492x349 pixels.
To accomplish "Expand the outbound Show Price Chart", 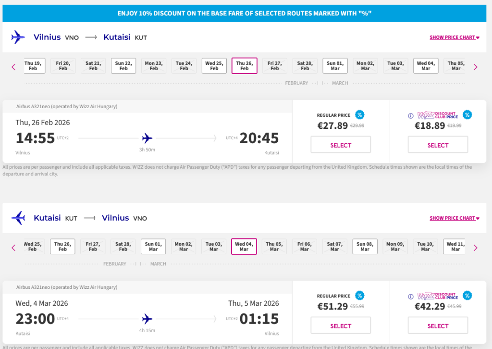I will coord(455,37).
